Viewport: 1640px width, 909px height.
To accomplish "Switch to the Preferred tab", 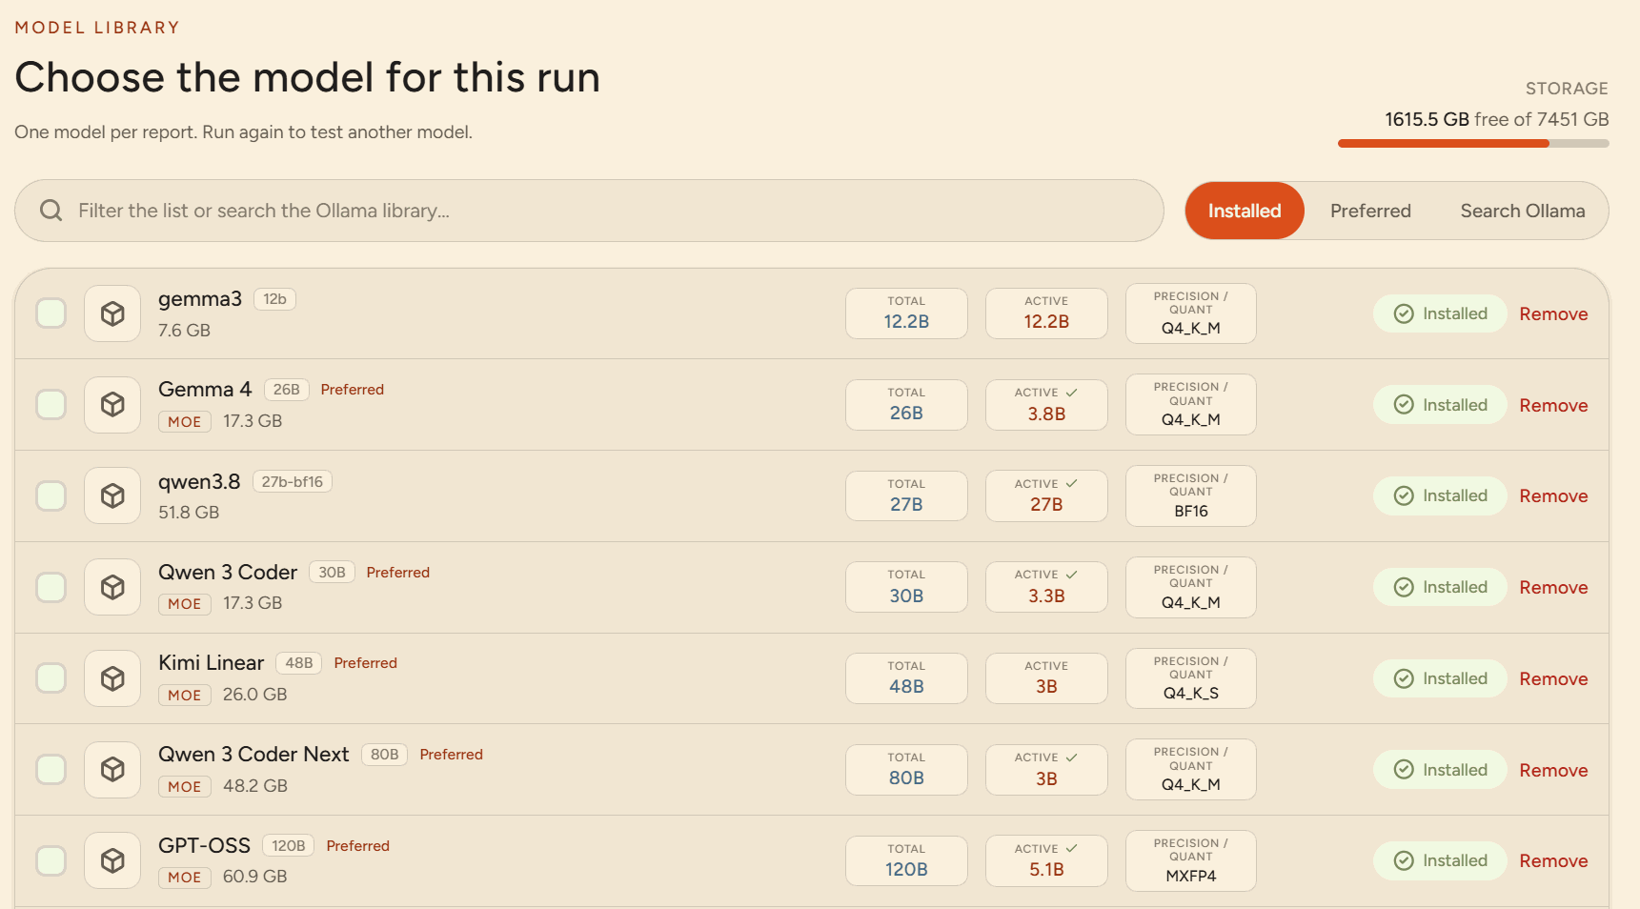I will click(x=1370, y=211).
